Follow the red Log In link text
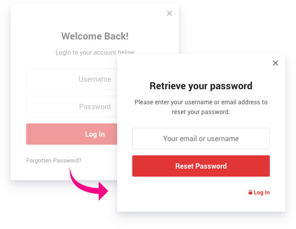The image size is (296, 229). coord(262,193)
